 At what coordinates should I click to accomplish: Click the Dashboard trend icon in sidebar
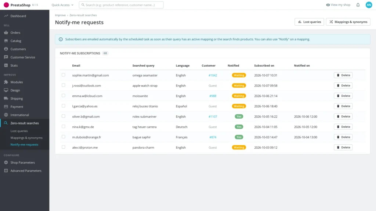(6, 16)
